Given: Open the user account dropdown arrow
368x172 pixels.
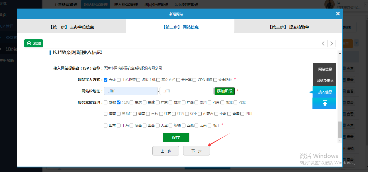Looking at the screenshot, I should [366, 5].
